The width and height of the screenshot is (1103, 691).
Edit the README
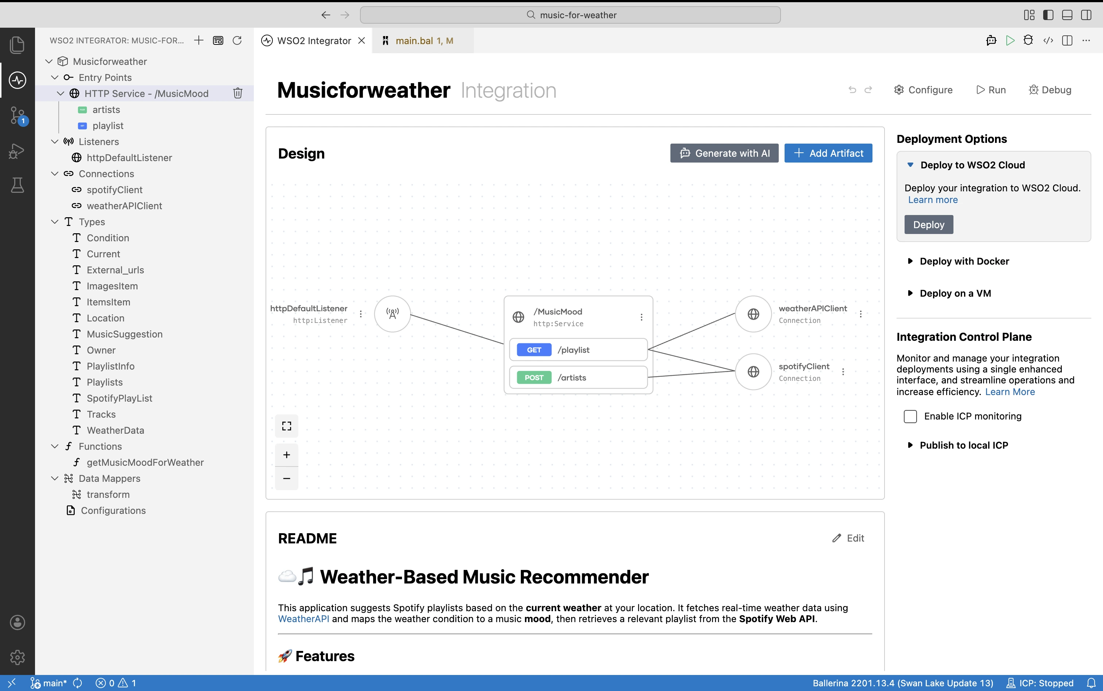848,538
